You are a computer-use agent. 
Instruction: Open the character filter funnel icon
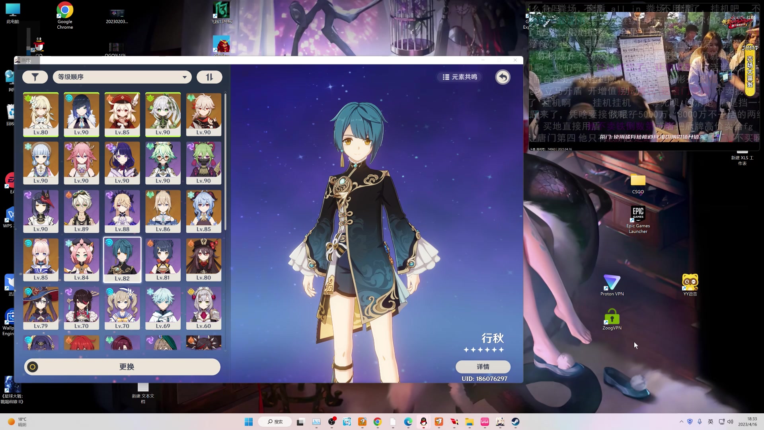tap(35, 77)
